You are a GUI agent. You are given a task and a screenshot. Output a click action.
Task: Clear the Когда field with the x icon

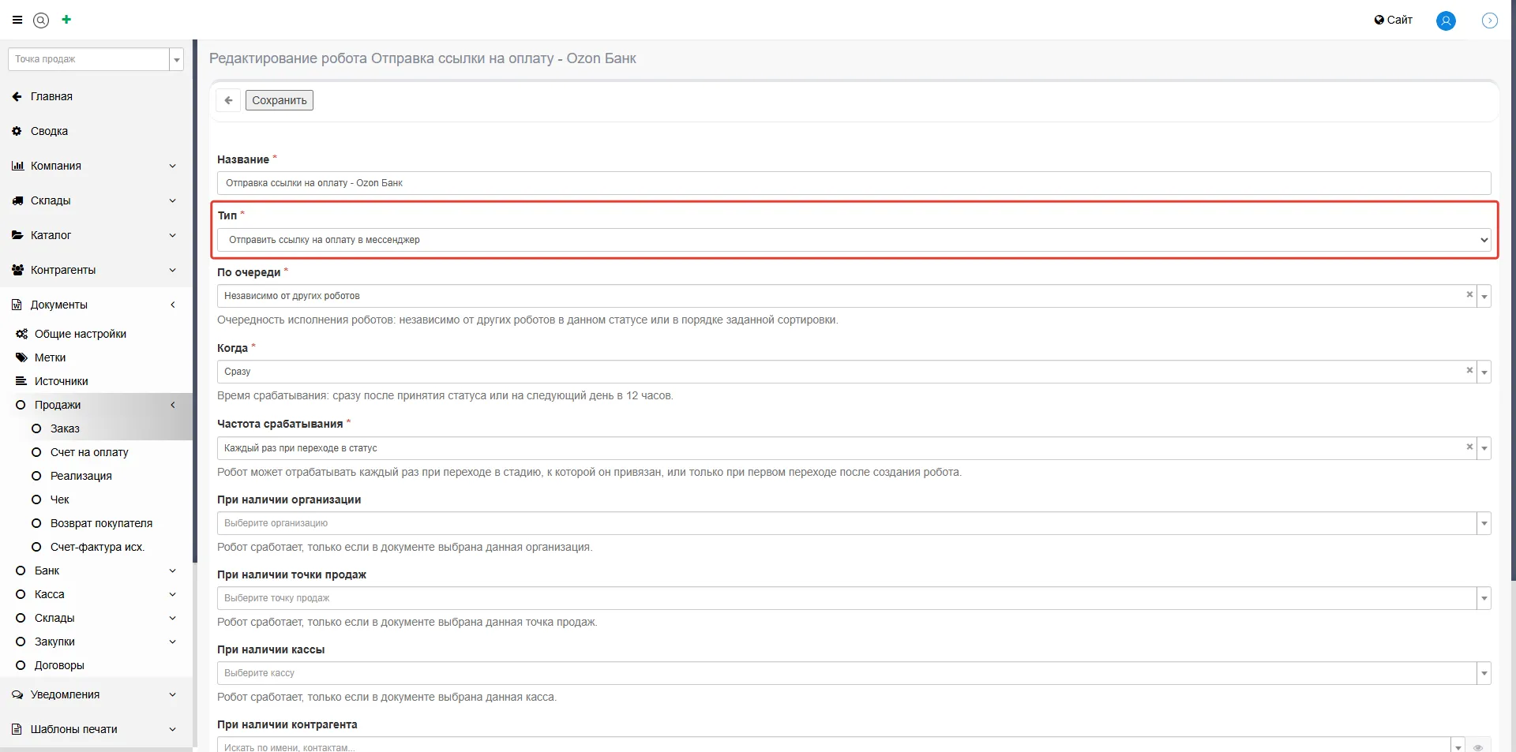(x=1469, y=370)
